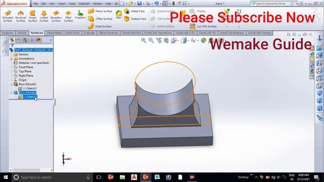The width and height of the screenshot is (324, 182).
Task: Open the Edit menu
Action: [44, 4]
